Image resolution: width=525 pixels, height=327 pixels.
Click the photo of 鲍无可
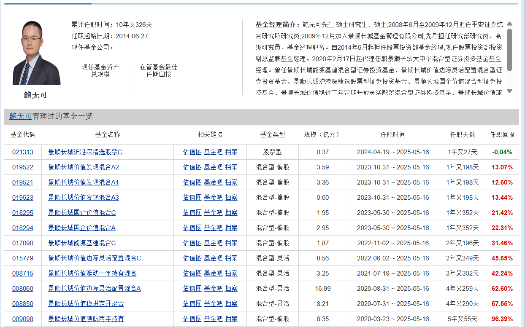36,53
